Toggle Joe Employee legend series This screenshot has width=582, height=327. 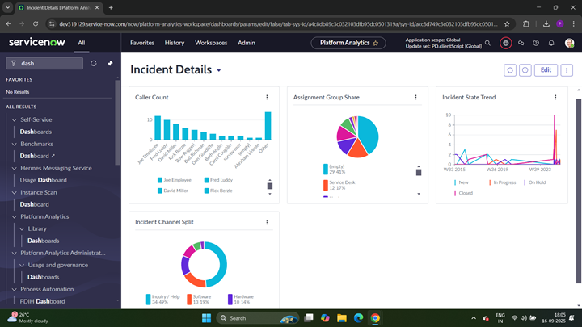(x=175, y=180)
